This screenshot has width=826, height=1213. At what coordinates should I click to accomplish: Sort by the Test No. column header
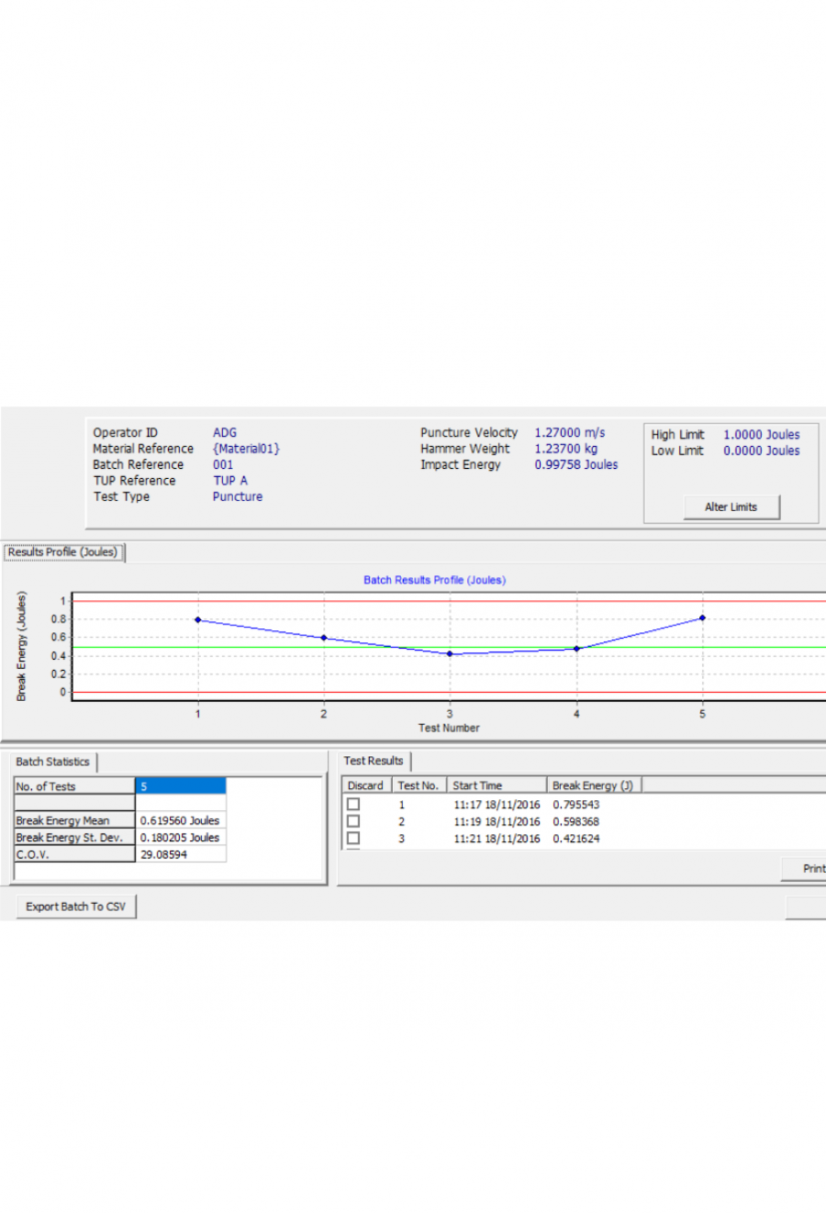pos(419,785)
